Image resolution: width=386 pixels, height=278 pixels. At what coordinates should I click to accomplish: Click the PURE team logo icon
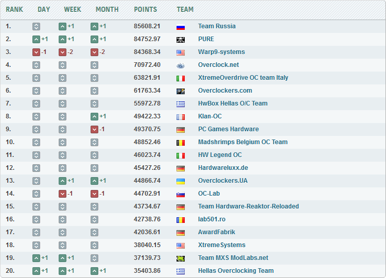[x=180, y=39]
